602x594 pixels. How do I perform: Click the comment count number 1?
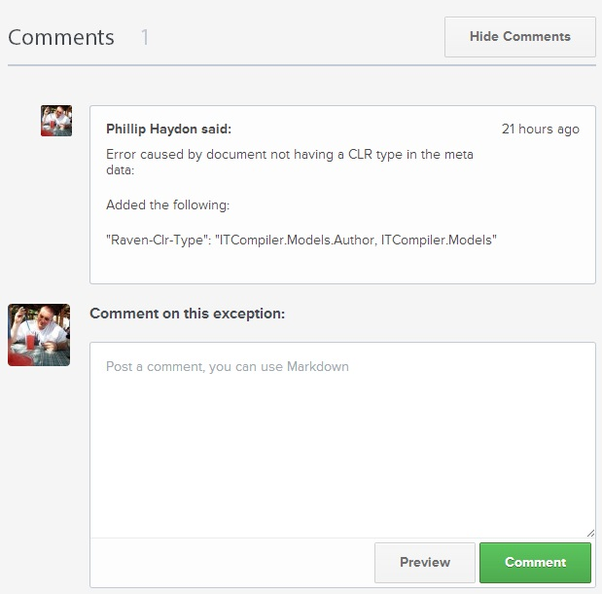[x=145, y=37]
